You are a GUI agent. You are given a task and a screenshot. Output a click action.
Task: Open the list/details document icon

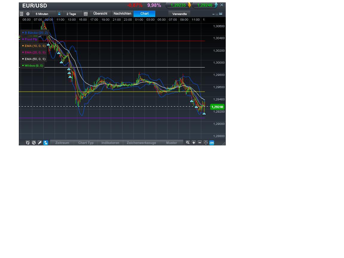(21, 14)
